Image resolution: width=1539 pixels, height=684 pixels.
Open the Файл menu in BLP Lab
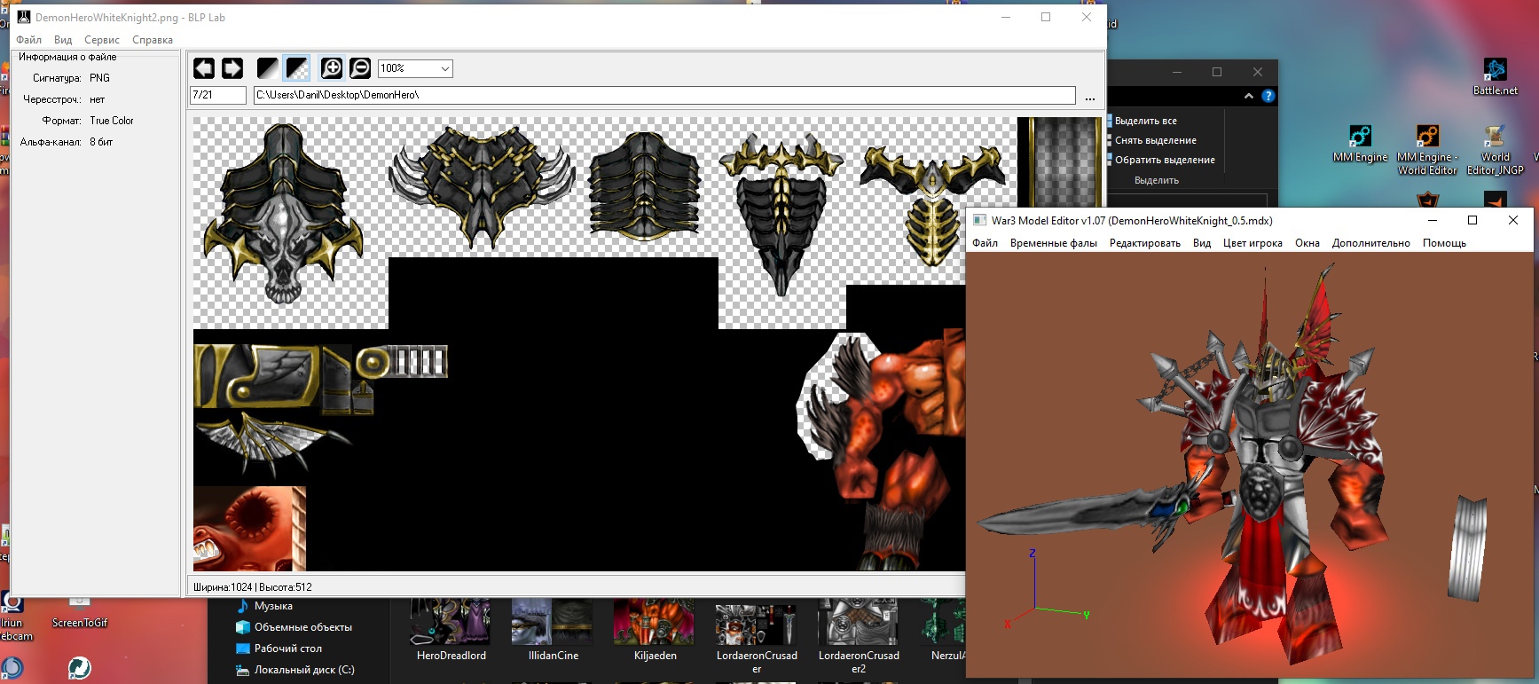pos(29,40)
